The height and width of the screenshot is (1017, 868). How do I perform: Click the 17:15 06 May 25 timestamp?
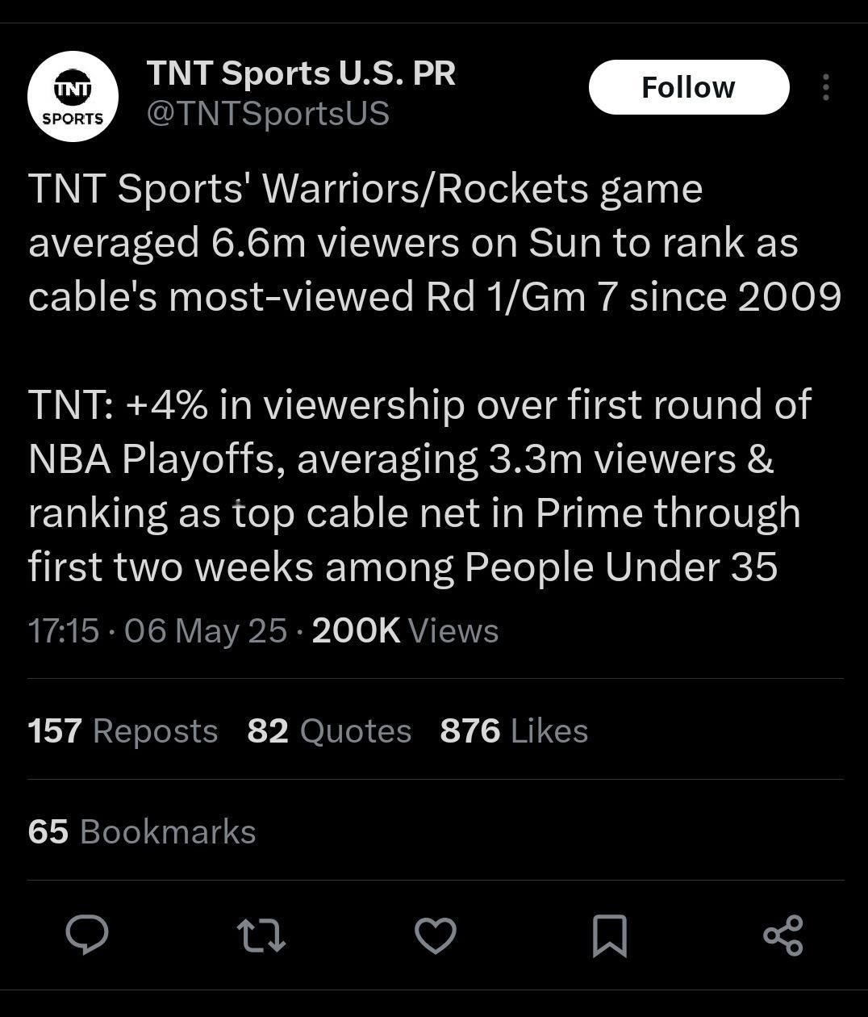point(157,630)
